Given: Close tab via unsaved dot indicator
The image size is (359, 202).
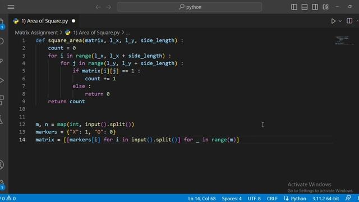Looking at the screenshot, I should click(73, 21).
